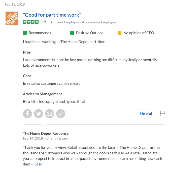170x173 pixels.
Task: Click the blue caret beside Less
Action: click(x=32, y=164)
